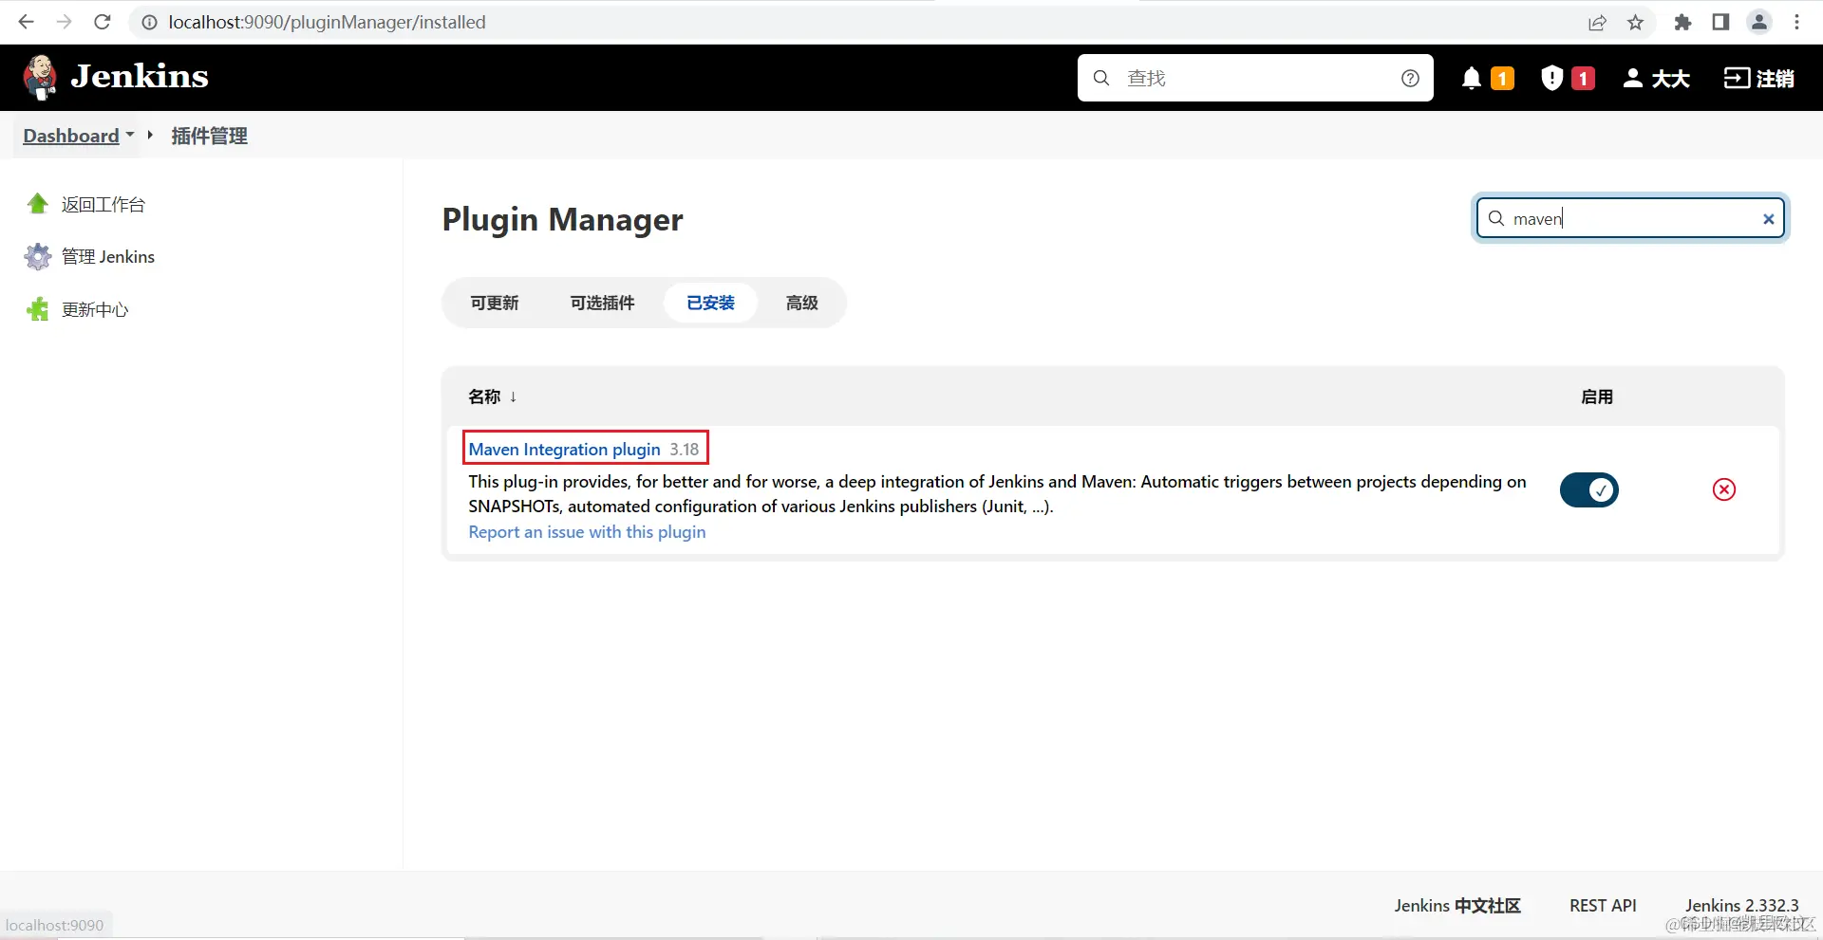1823x940 pixels.
Task: Click the header search box labeled 查找
Action: click(x=1255, y=78)
